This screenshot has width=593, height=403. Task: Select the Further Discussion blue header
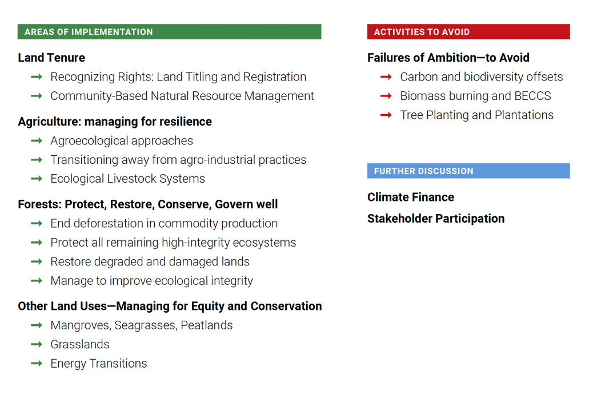point(468,171)
